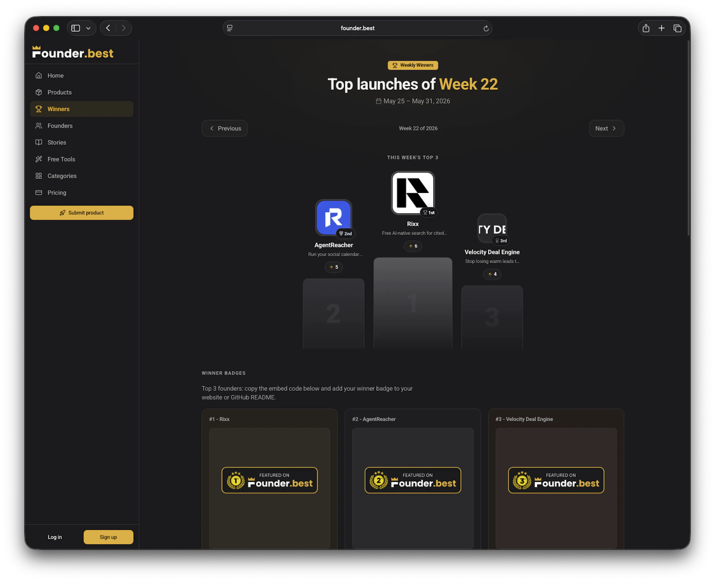Click the 1st place badge on Rixx
This screenshot has width=715, height=582.
429,213
